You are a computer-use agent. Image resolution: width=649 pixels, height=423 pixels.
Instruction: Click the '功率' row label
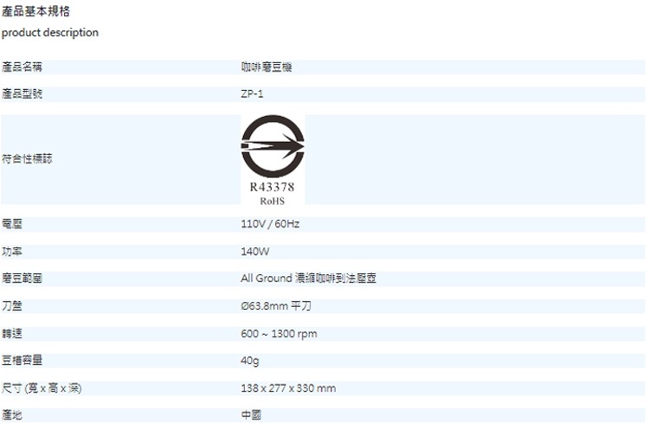pos(11,252)
